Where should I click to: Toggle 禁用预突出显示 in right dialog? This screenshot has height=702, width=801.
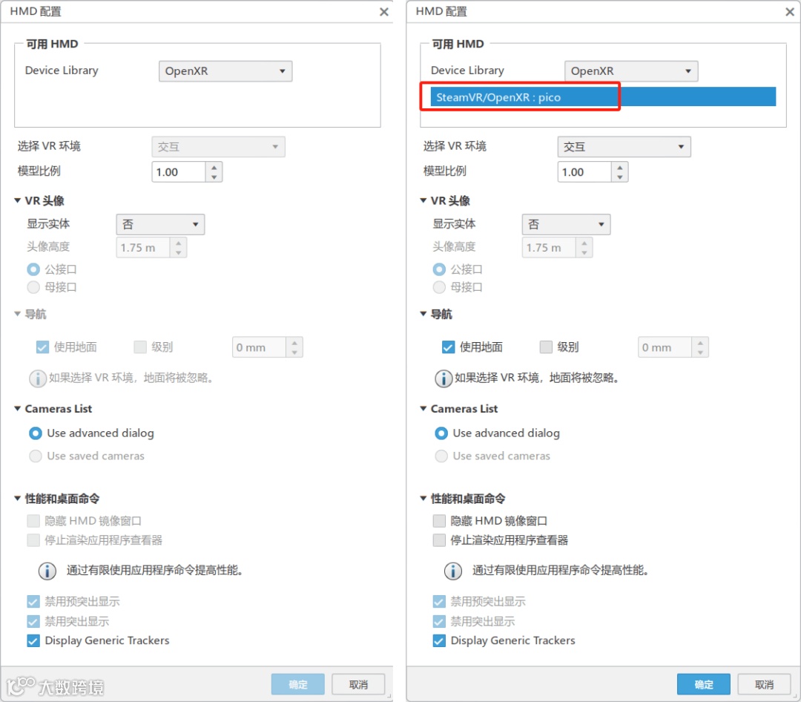pos(439,601)
